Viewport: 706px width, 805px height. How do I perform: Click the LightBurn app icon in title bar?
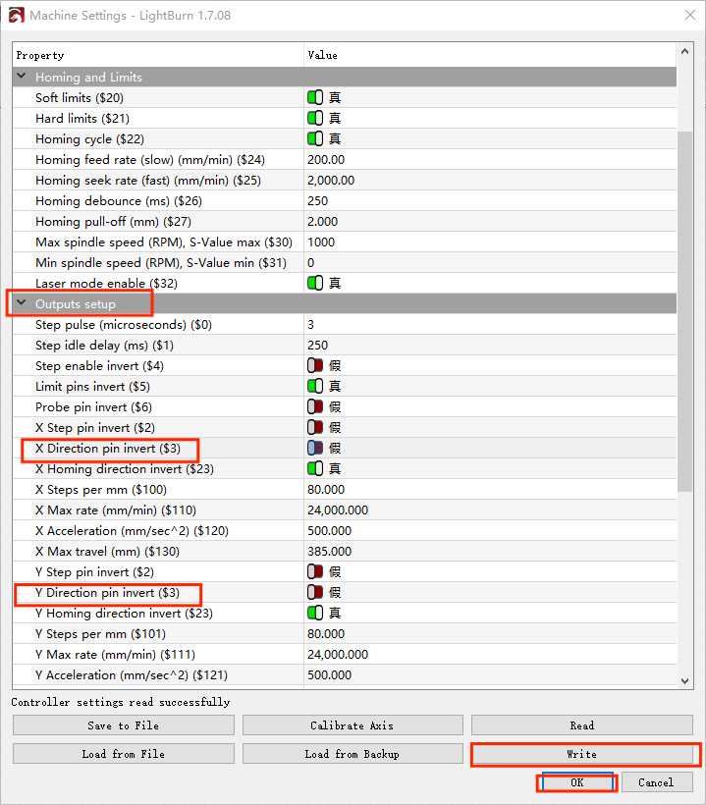[16, 16]
